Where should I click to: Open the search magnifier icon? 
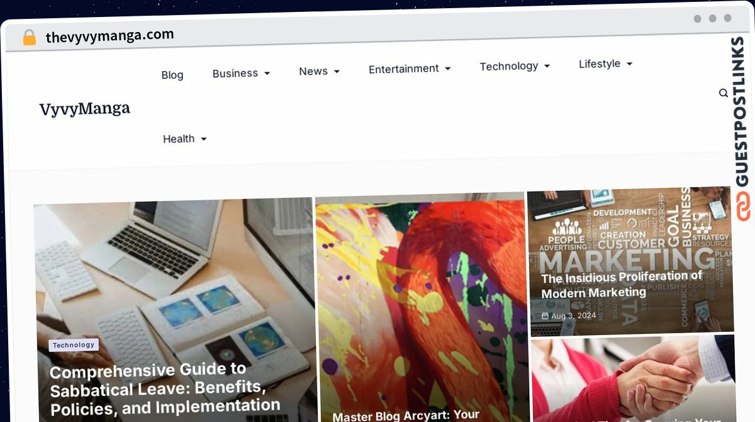(724, 93)
